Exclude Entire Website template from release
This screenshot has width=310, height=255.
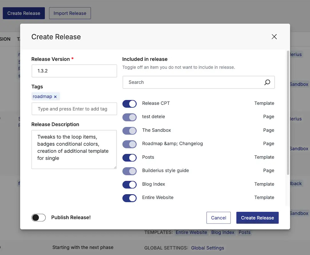pyautogui.click(x=130, y=198)
